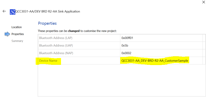206x103 pixels.
Task: Open the Location step in the sidebar
Action: point(17,27)
